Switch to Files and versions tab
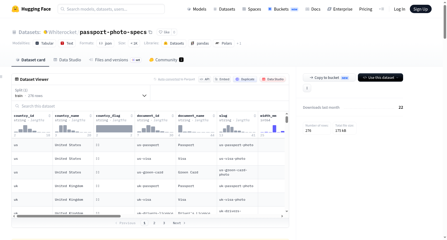 (x=115, y=60)
